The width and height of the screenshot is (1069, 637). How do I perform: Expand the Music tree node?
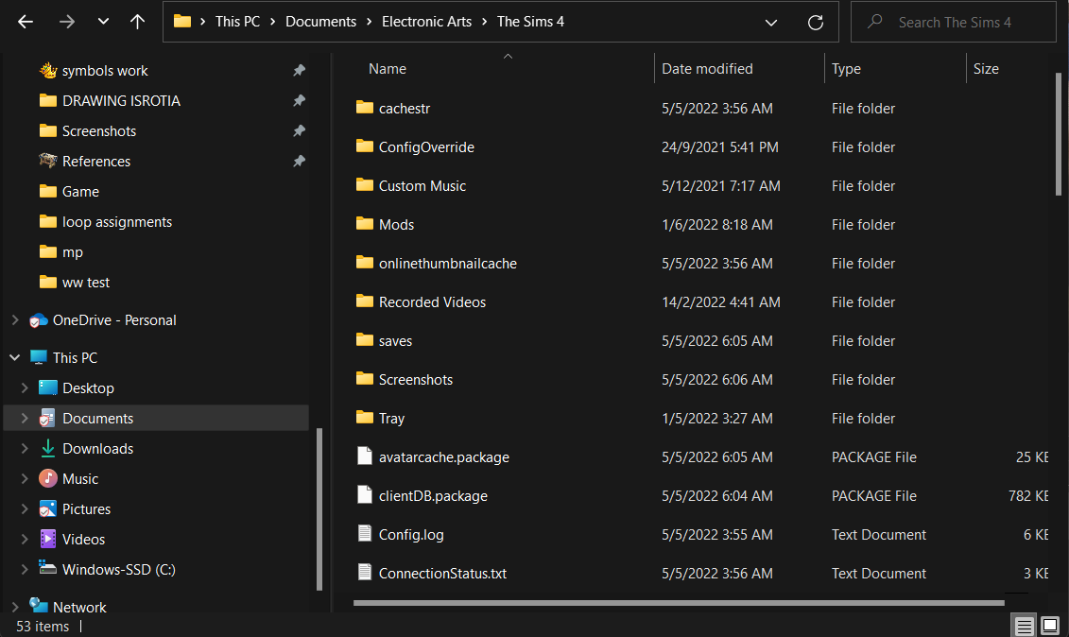click(25, 479)
